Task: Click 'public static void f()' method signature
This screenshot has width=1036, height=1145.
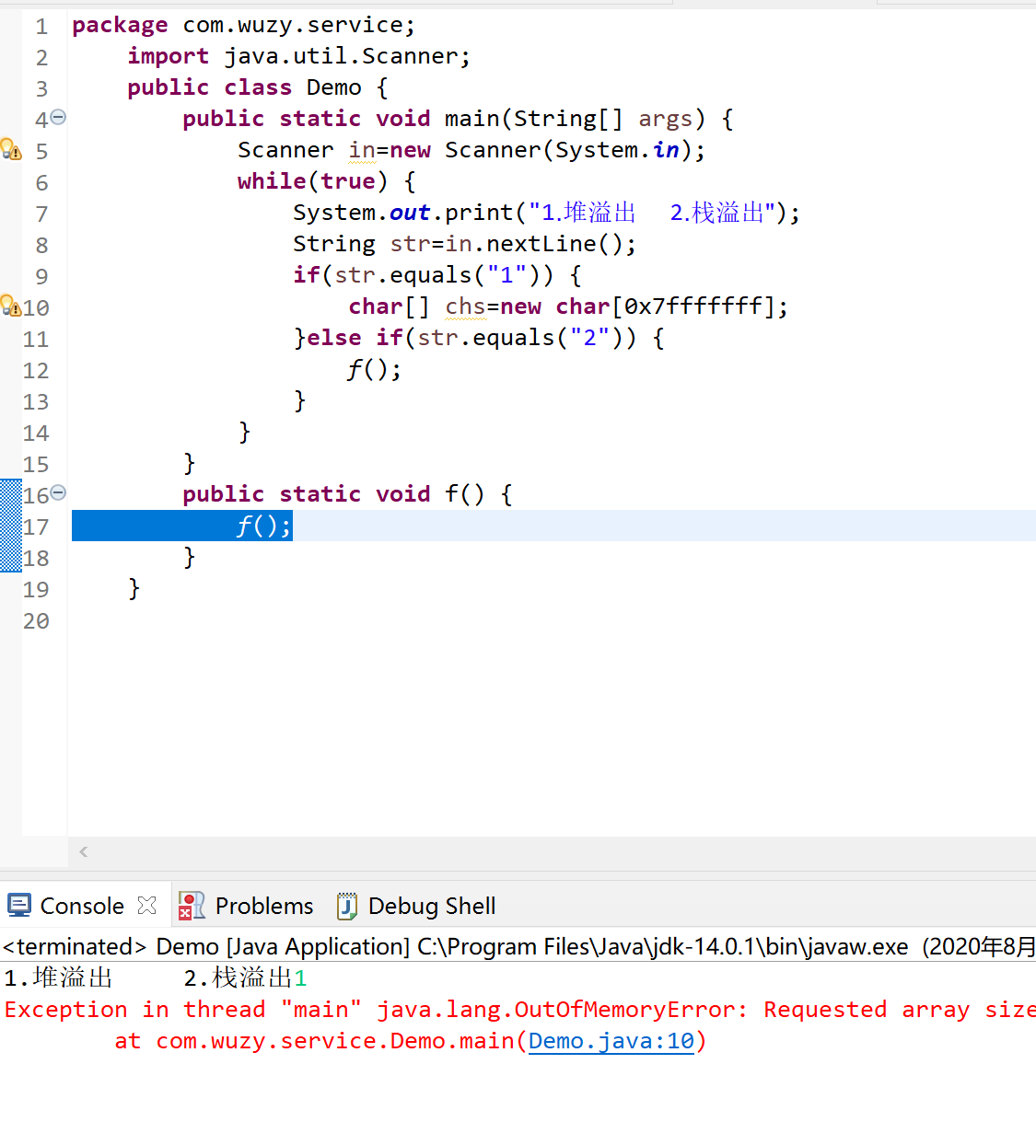Action: pyautogui.click(x=347, y=494)
